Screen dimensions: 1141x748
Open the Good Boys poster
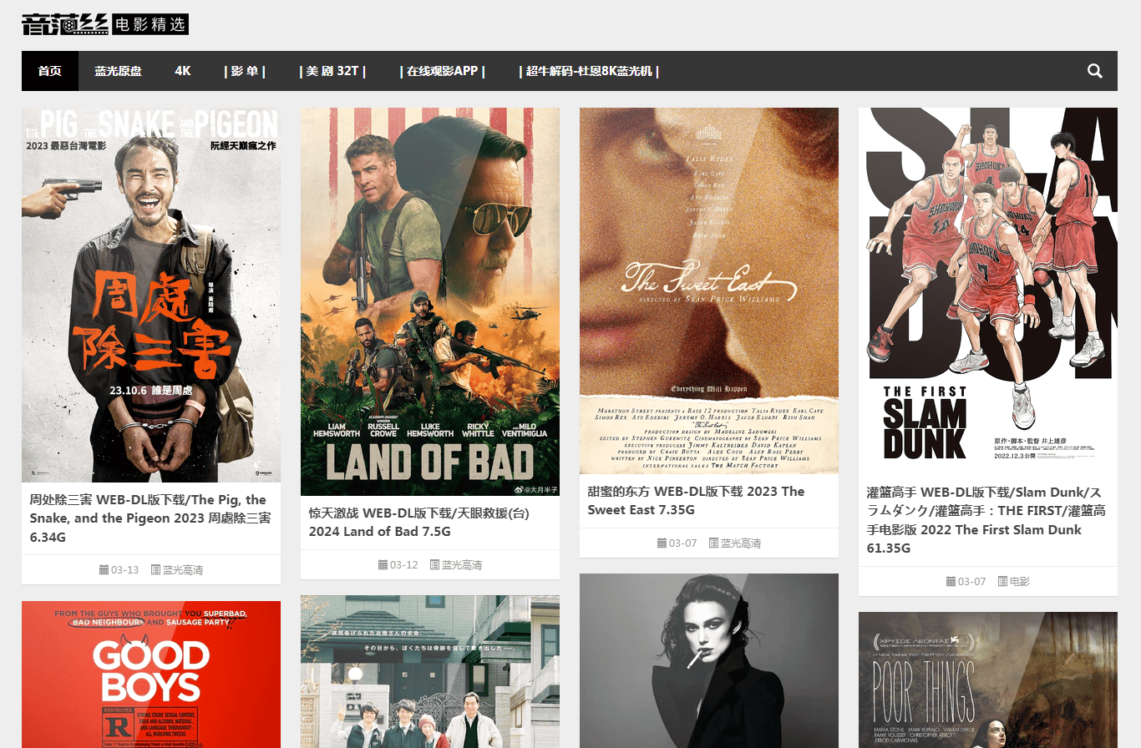point(151,675)
